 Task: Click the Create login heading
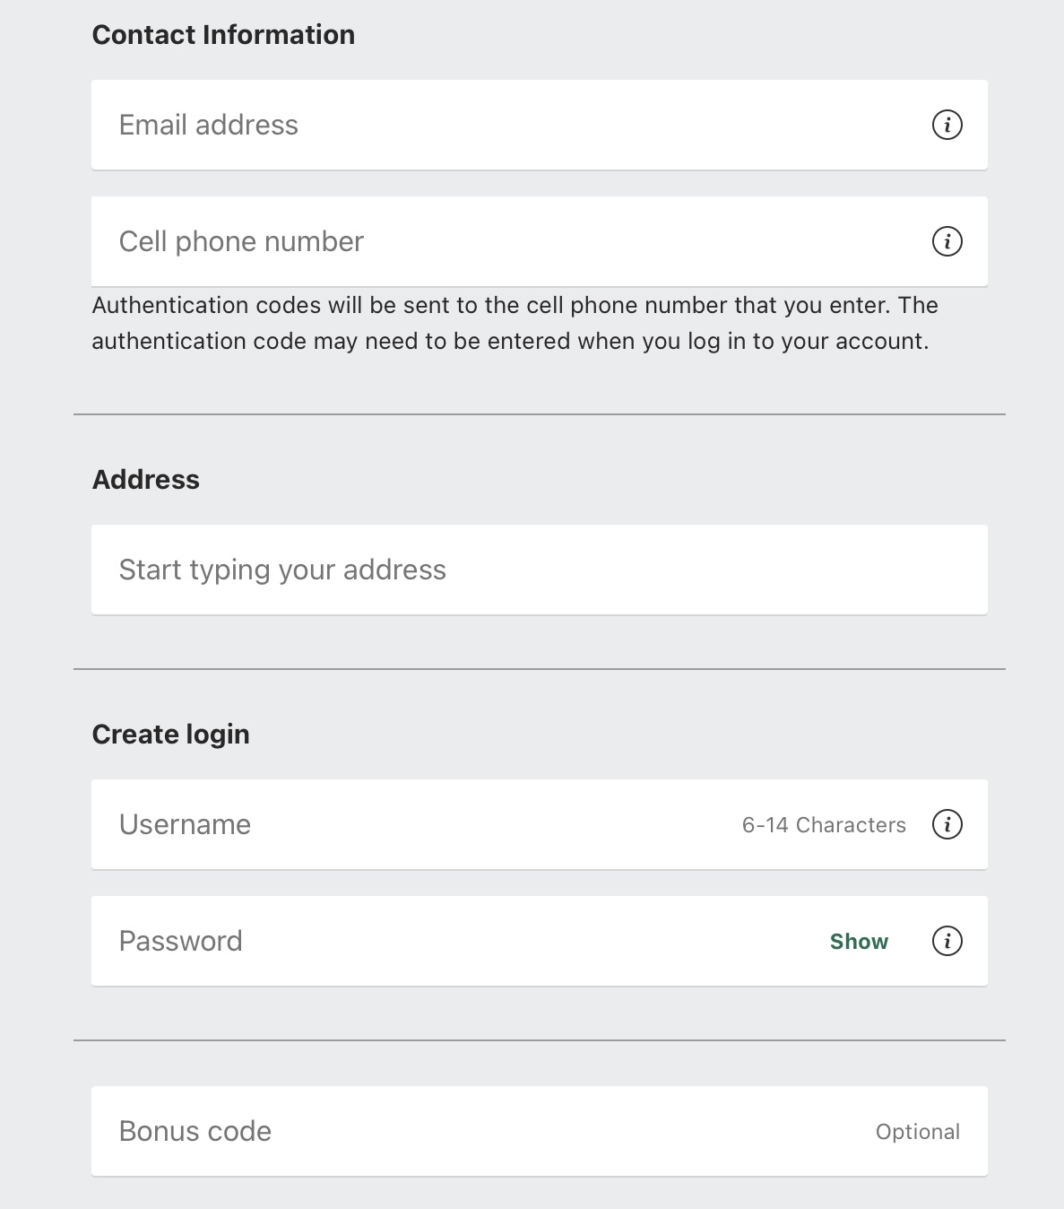click(171, 735)
